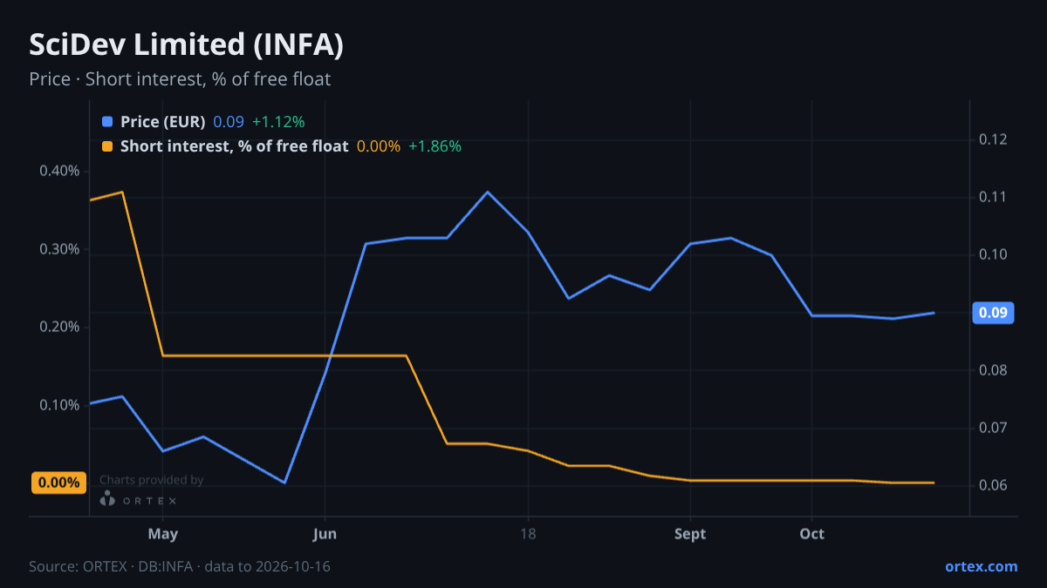Click the orange Short interest legend swatch
This screenshot has height=588, width=1047.
[x=107, y=146]
